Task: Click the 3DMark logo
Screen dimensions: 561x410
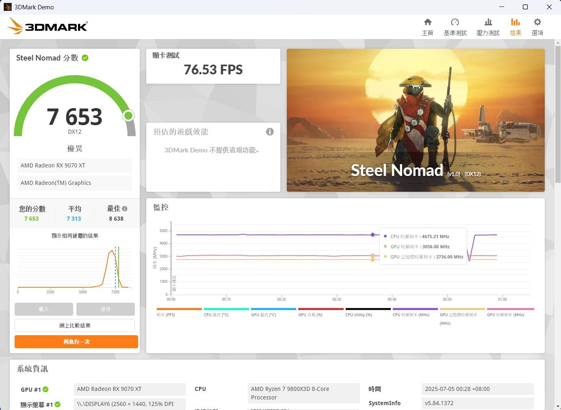Action: coord(48,26)
